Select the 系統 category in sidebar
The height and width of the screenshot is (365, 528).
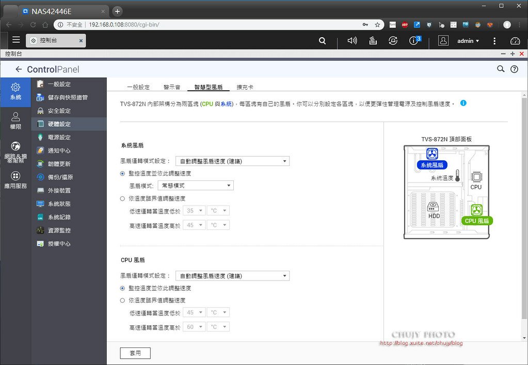[x=15, y=92]
